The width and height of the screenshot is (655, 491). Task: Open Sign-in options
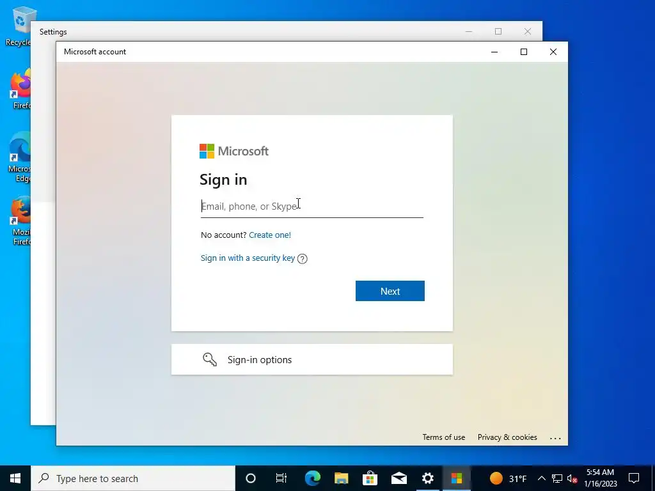312,359
